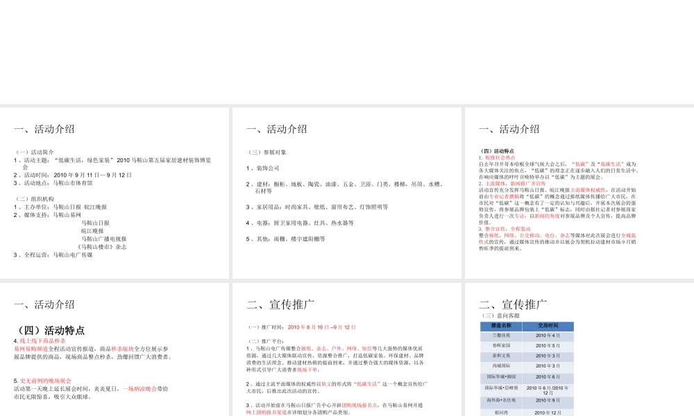Open the slide with '（三）意向客源' table
The width and height of the screenshot is (694, 416).
click(x=579, y=349)
